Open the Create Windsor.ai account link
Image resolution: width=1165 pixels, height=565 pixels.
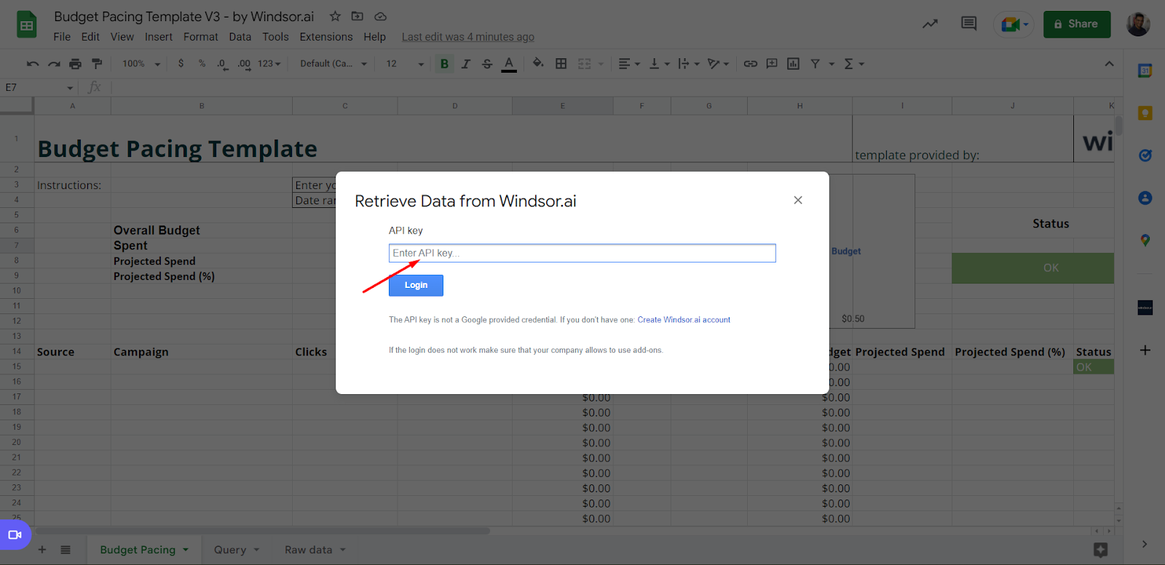[684, 320]
